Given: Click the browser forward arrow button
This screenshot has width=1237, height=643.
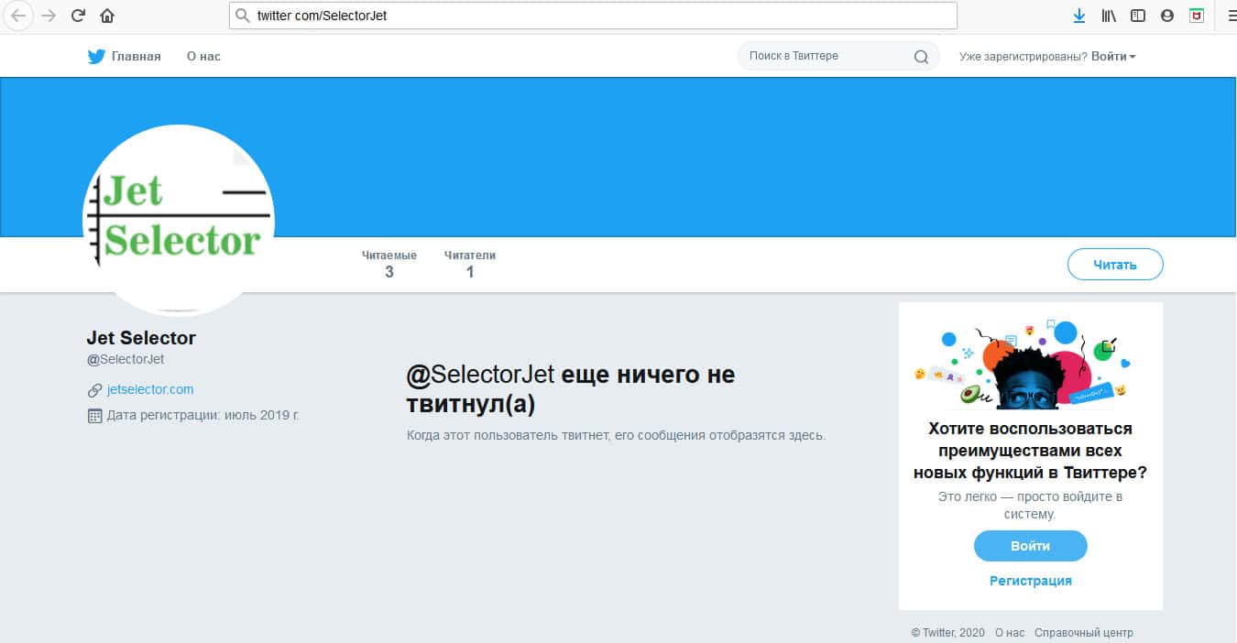Looking at the screenshot, I should [x=49, y=16].
